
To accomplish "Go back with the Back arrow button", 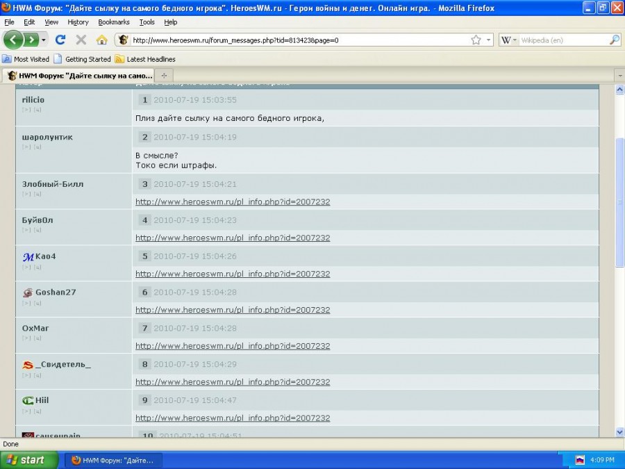I will pyautogui.click(x=12, y=40).
